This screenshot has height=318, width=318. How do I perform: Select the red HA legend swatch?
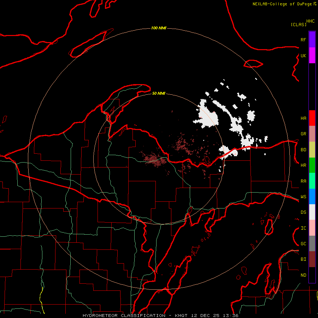click(x=312, y=118)
